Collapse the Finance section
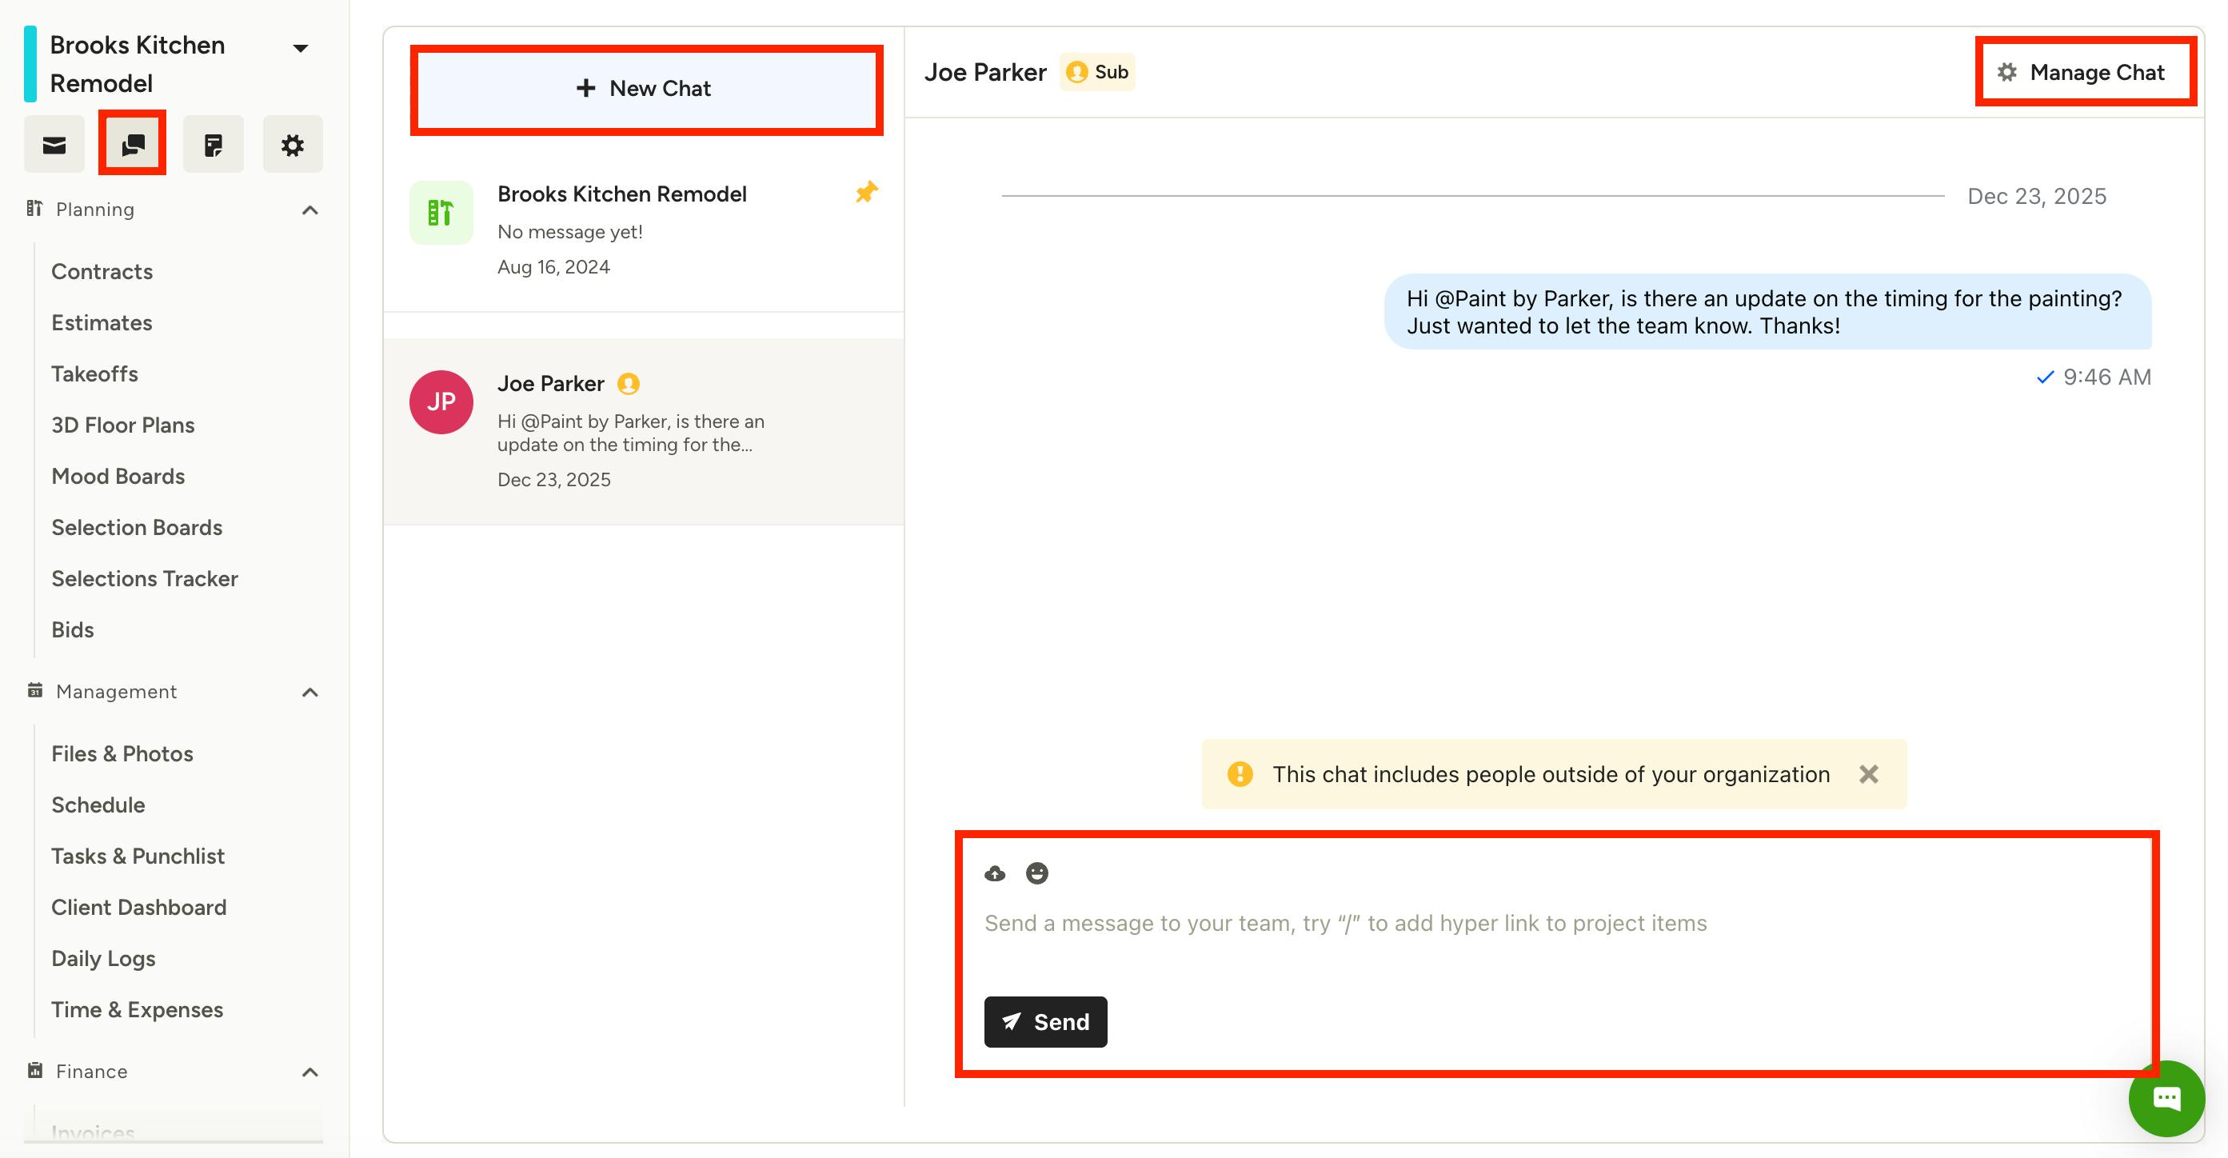 [x=309, y=1072]
